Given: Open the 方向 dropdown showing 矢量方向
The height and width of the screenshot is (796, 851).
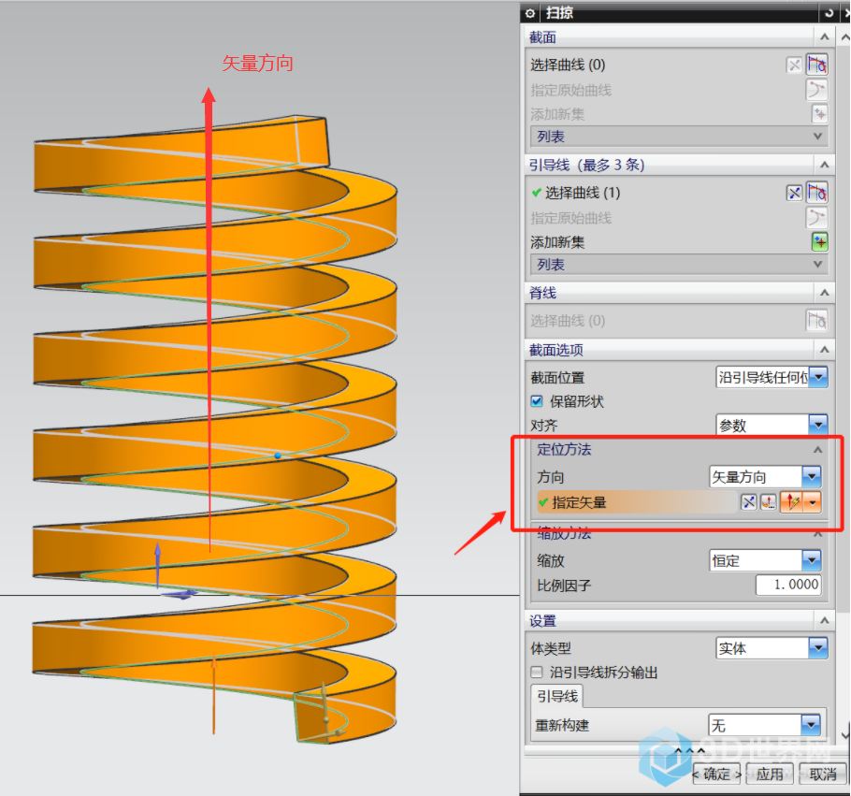Looking at the screenshot, I should (x=811, y=477).
